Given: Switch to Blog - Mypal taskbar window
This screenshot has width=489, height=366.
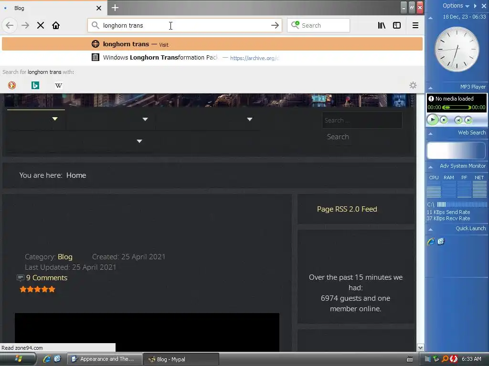Looking at the screenshot, I should coord(181,359).
